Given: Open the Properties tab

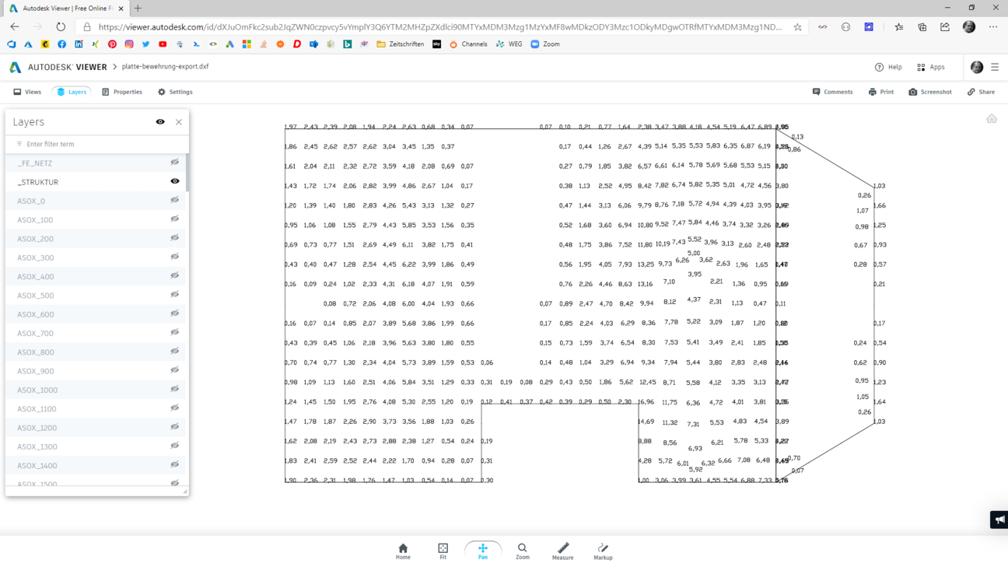Looking at the screenshot, I should tap(122, 92).
